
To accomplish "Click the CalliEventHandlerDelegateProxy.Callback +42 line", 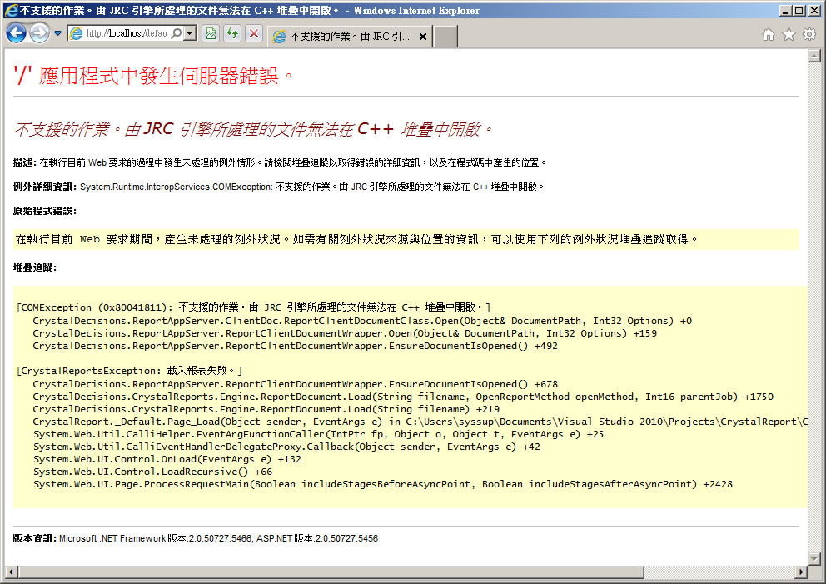I will point(286,447).
